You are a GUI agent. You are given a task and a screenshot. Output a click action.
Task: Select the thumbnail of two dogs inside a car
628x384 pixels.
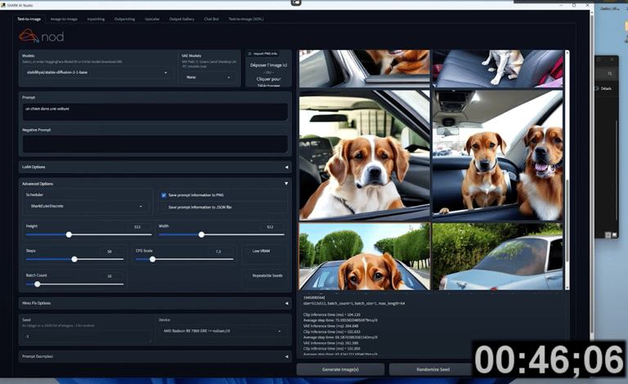(497, 154)
